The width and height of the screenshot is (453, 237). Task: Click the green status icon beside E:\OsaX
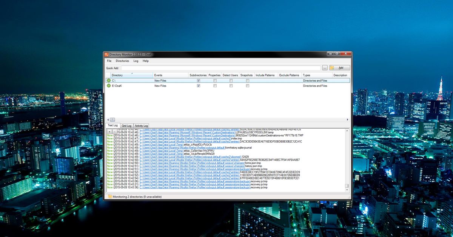[x=109, y=85]
